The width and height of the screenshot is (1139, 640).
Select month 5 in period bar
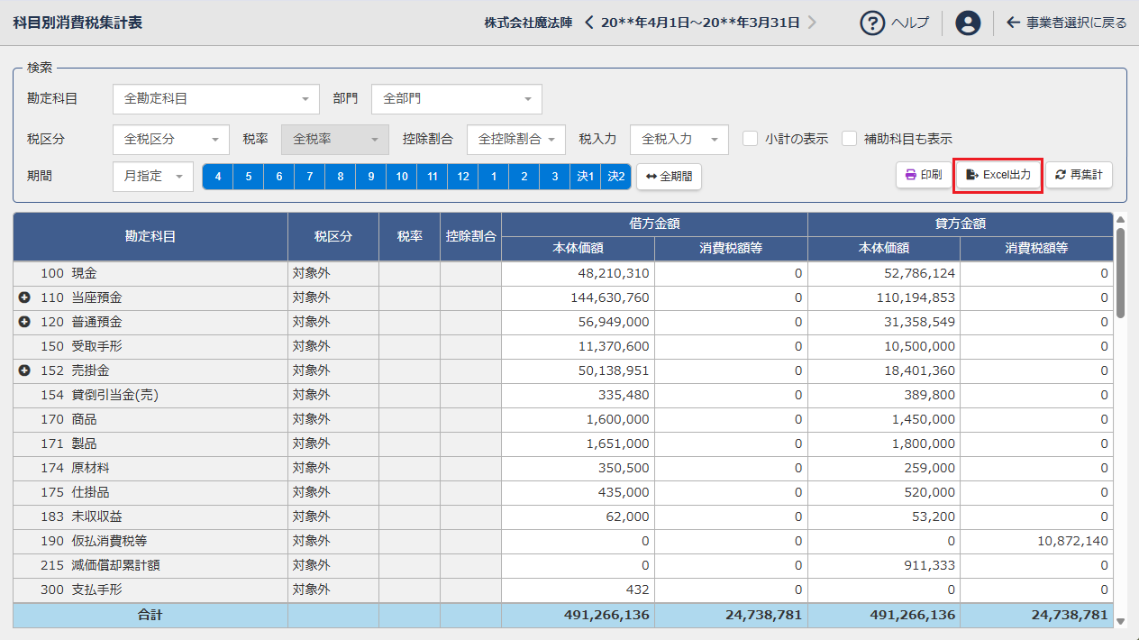tap(249, 177)
